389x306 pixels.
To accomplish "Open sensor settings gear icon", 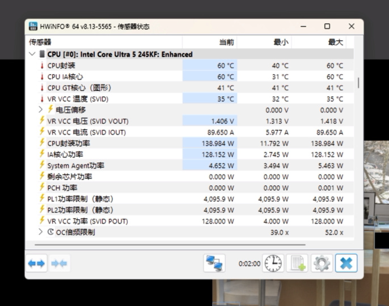I will point(322,263).
